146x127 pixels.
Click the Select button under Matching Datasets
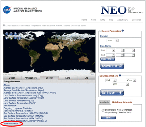(x=109, y=118)
